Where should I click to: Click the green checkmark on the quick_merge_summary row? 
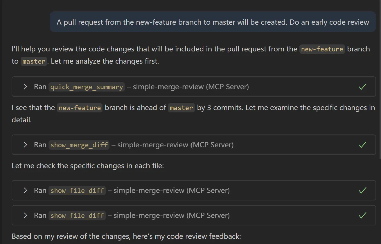coord(362,87)
